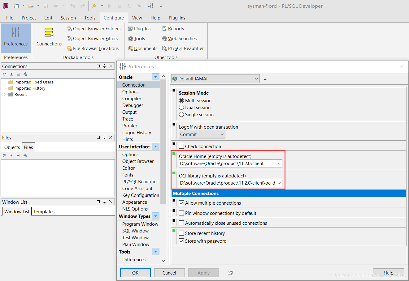Image resolution: width=409 pixels, height=281 pixels.
Task: Click the ellipsis button beside preference set
Action: click(266, 79)
